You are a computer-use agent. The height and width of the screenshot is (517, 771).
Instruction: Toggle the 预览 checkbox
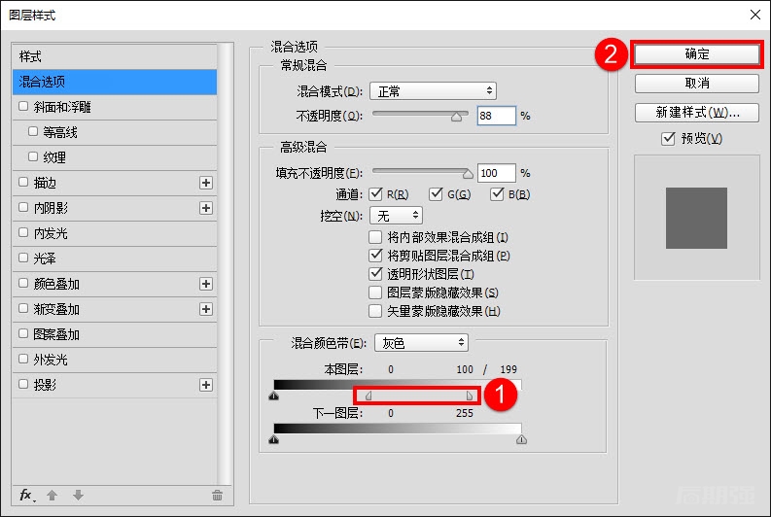click(668, 139)
